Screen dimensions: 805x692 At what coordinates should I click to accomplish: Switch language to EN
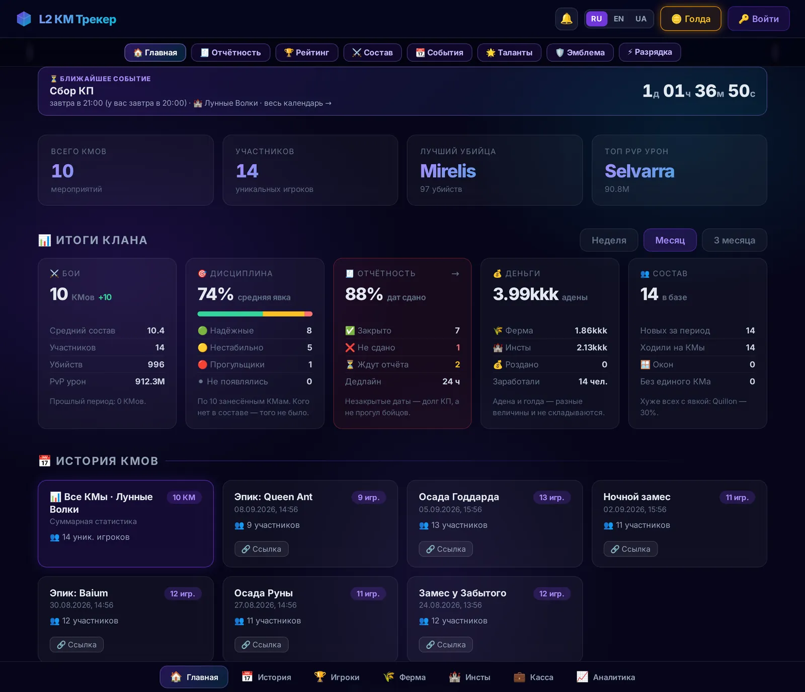point(619,19)
